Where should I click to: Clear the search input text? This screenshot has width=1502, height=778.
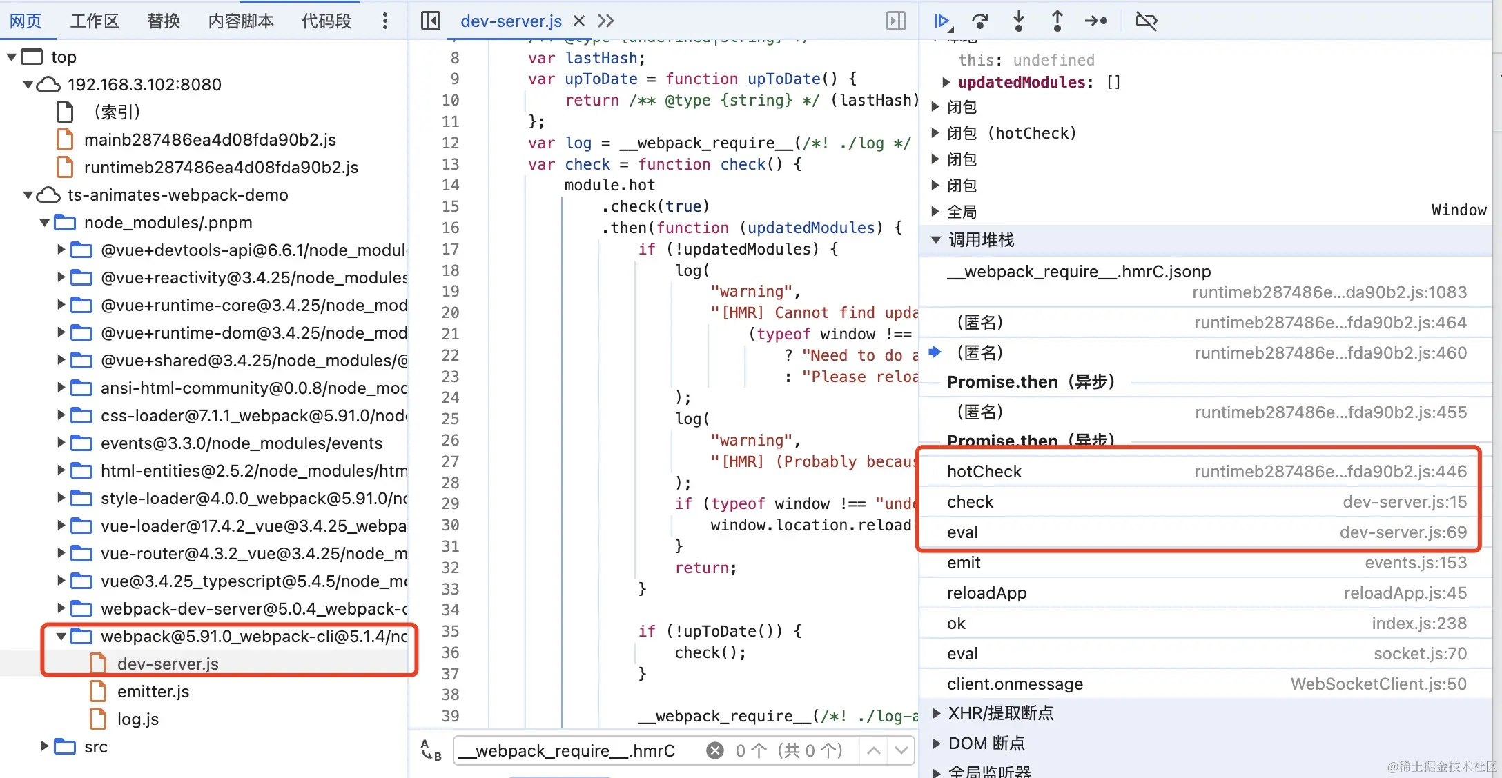[715, 750]
